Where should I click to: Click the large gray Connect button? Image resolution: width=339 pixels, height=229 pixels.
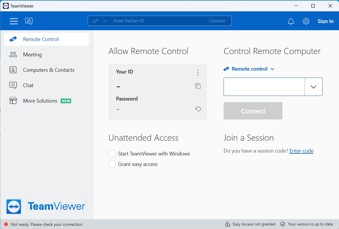pyautogui.click(x=253, y=111)
